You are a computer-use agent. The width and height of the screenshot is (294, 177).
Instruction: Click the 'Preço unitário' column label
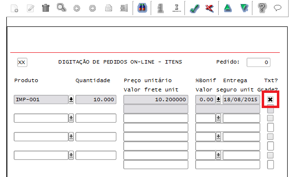[x=148, y=81]
